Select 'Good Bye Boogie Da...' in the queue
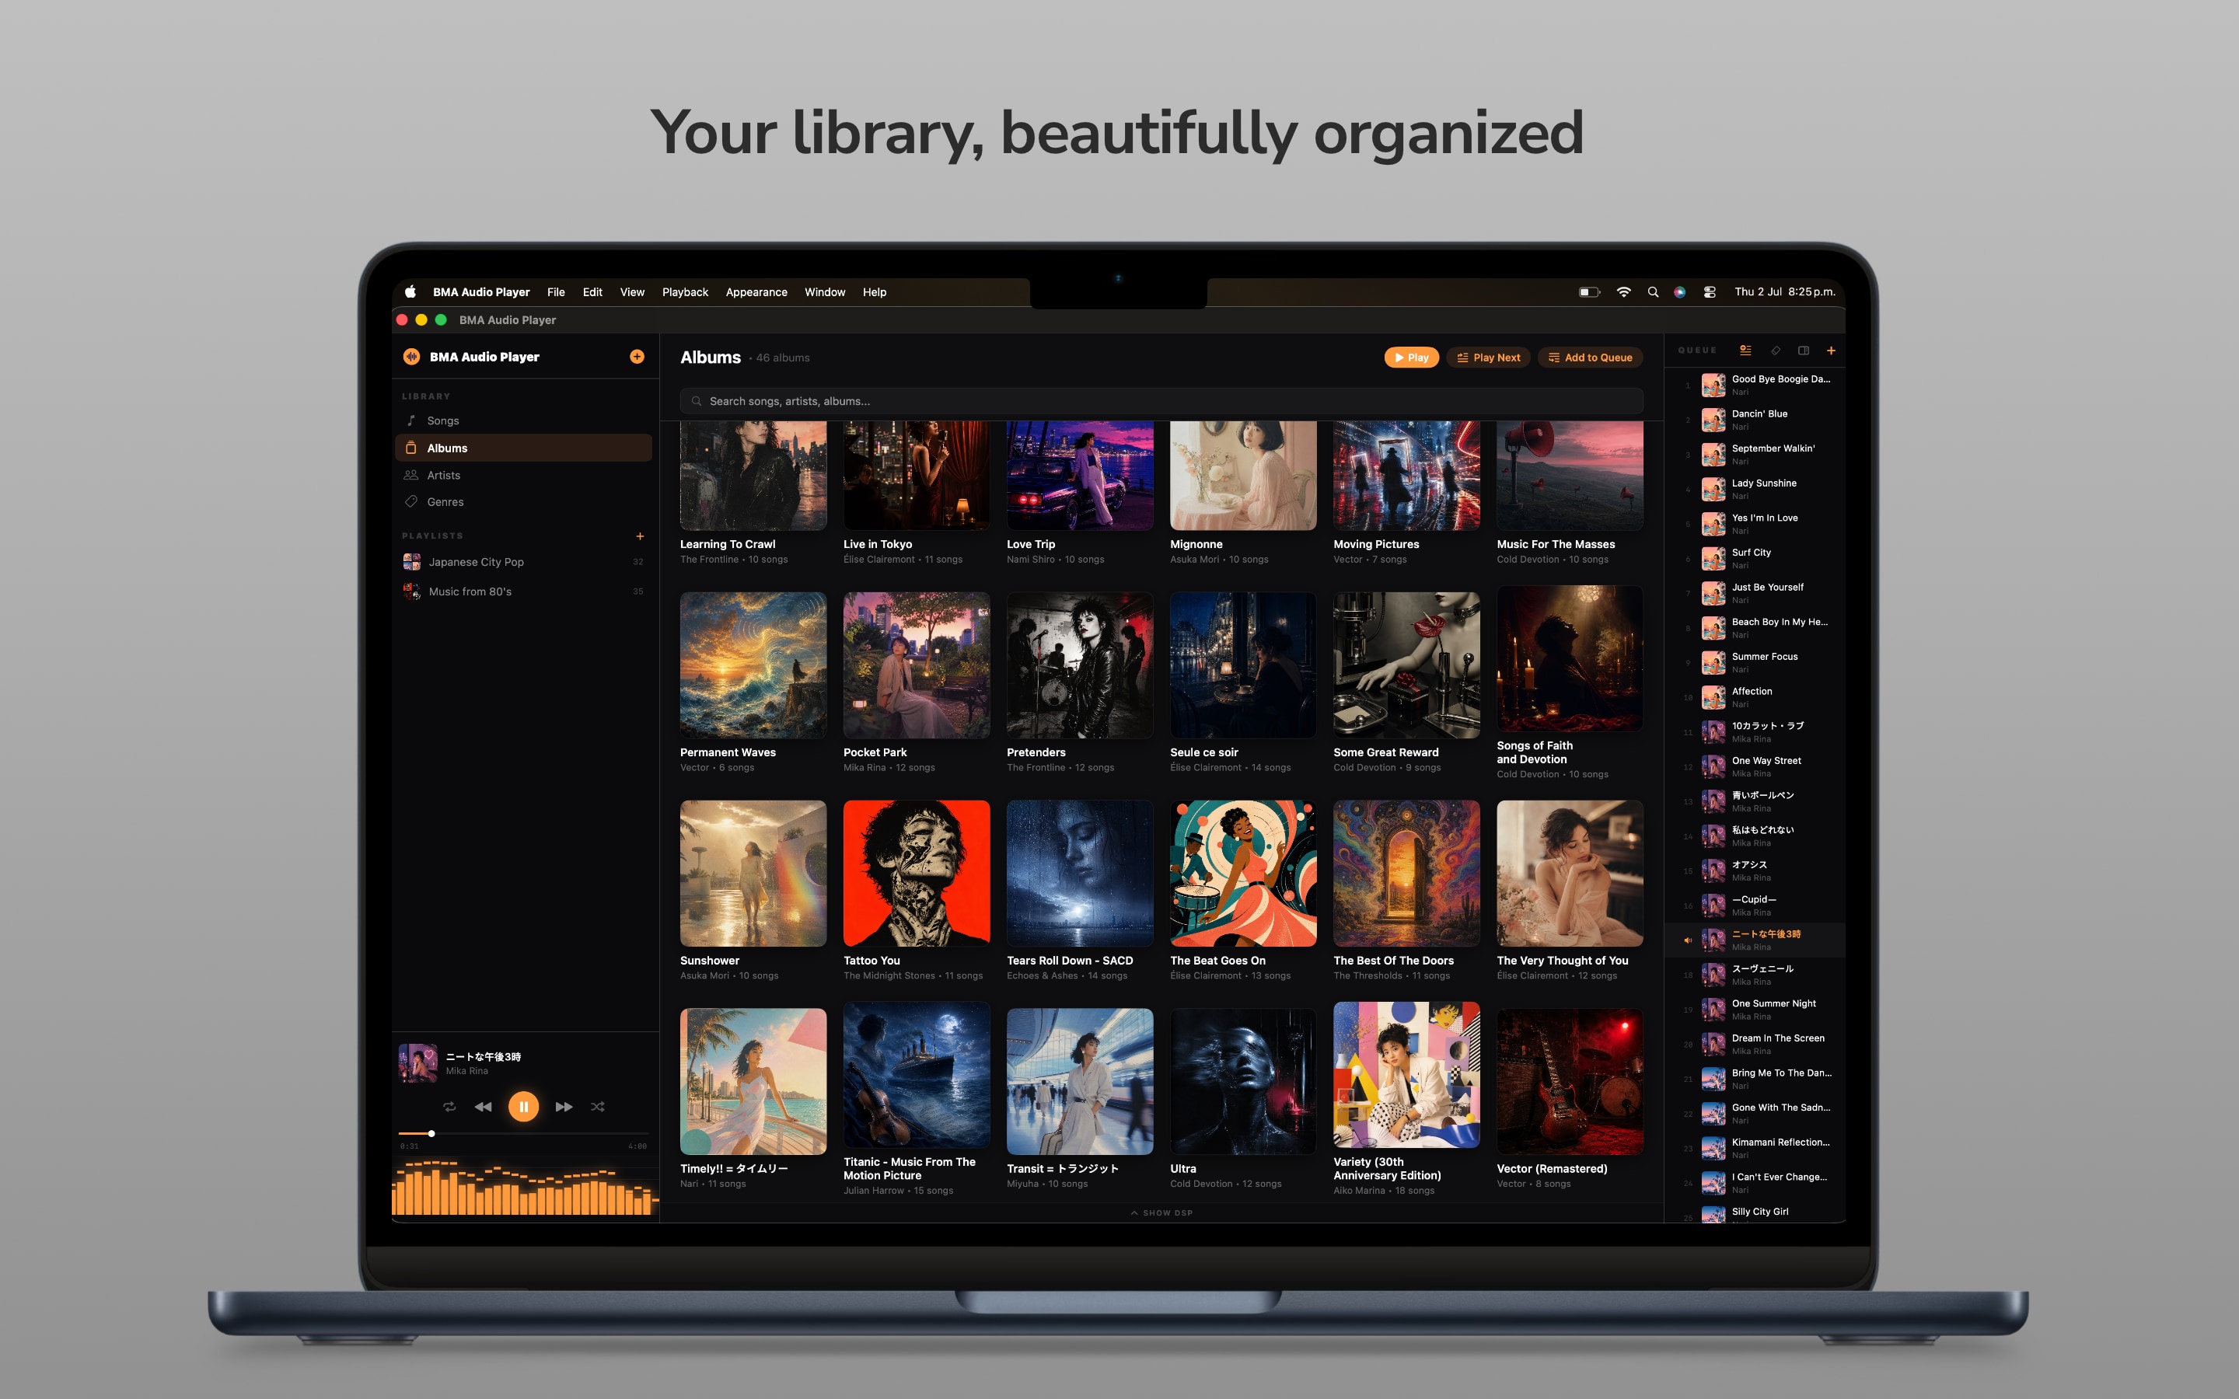Screen dimensions: 2239x1399 click(1754, 385)
